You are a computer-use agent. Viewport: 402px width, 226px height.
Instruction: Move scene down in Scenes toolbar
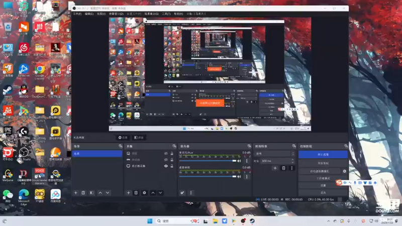click(108, 193)
